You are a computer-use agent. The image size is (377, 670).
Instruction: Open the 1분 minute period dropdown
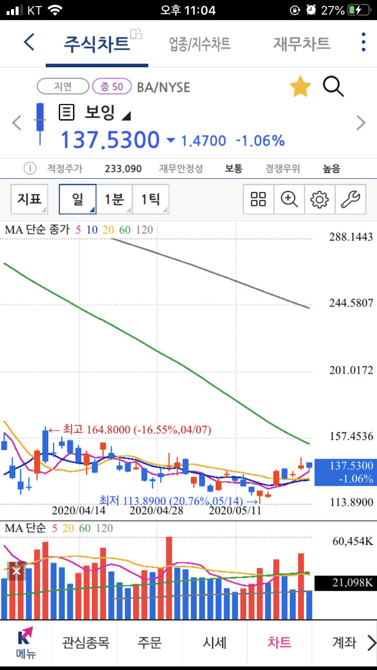114,199
